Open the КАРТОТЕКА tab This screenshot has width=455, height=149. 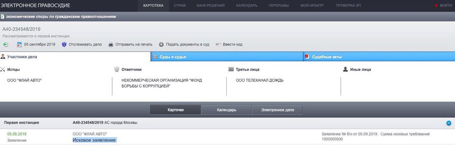coord(153,6)
